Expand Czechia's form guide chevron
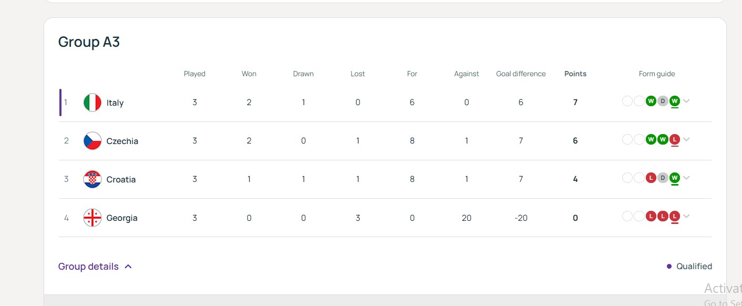This screenshot has width=742, height=306. [686, 139]
